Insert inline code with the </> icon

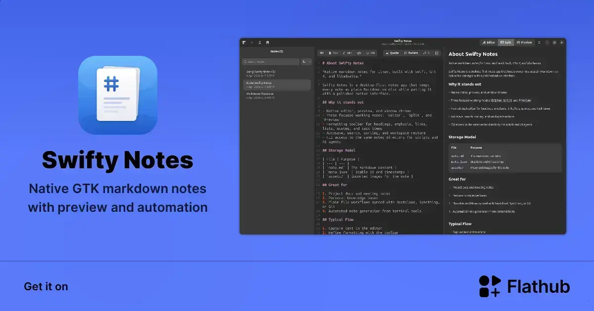click(x=359, y=53)
